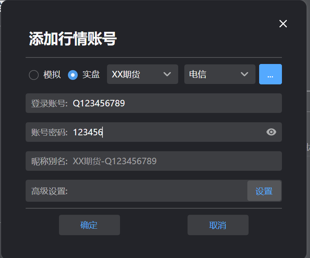The width and height of the screenshot is (310, 258).
Task: Click the 模拟 label text
Action: 52,75
